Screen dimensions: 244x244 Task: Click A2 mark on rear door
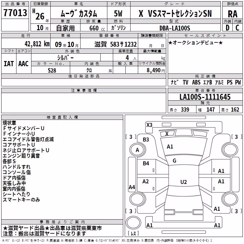pos(146,181)
